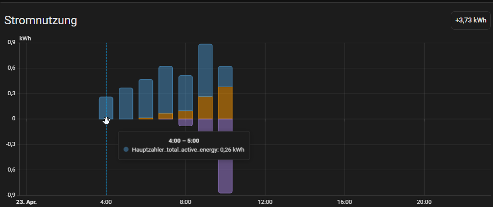Viewport: 493px width, 207px height.
Task: Click the 16:00 x-axis label
Action: [x=344, y=202]
